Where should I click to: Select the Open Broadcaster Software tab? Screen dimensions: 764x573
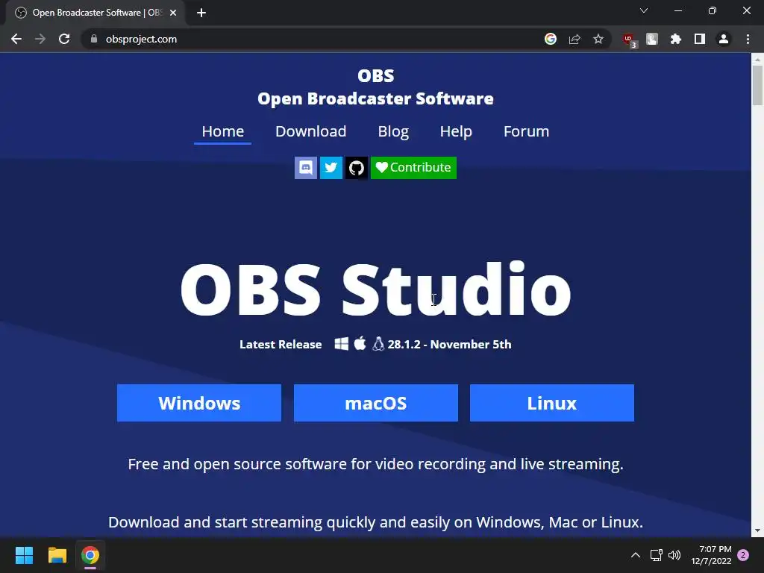[95, 13]
